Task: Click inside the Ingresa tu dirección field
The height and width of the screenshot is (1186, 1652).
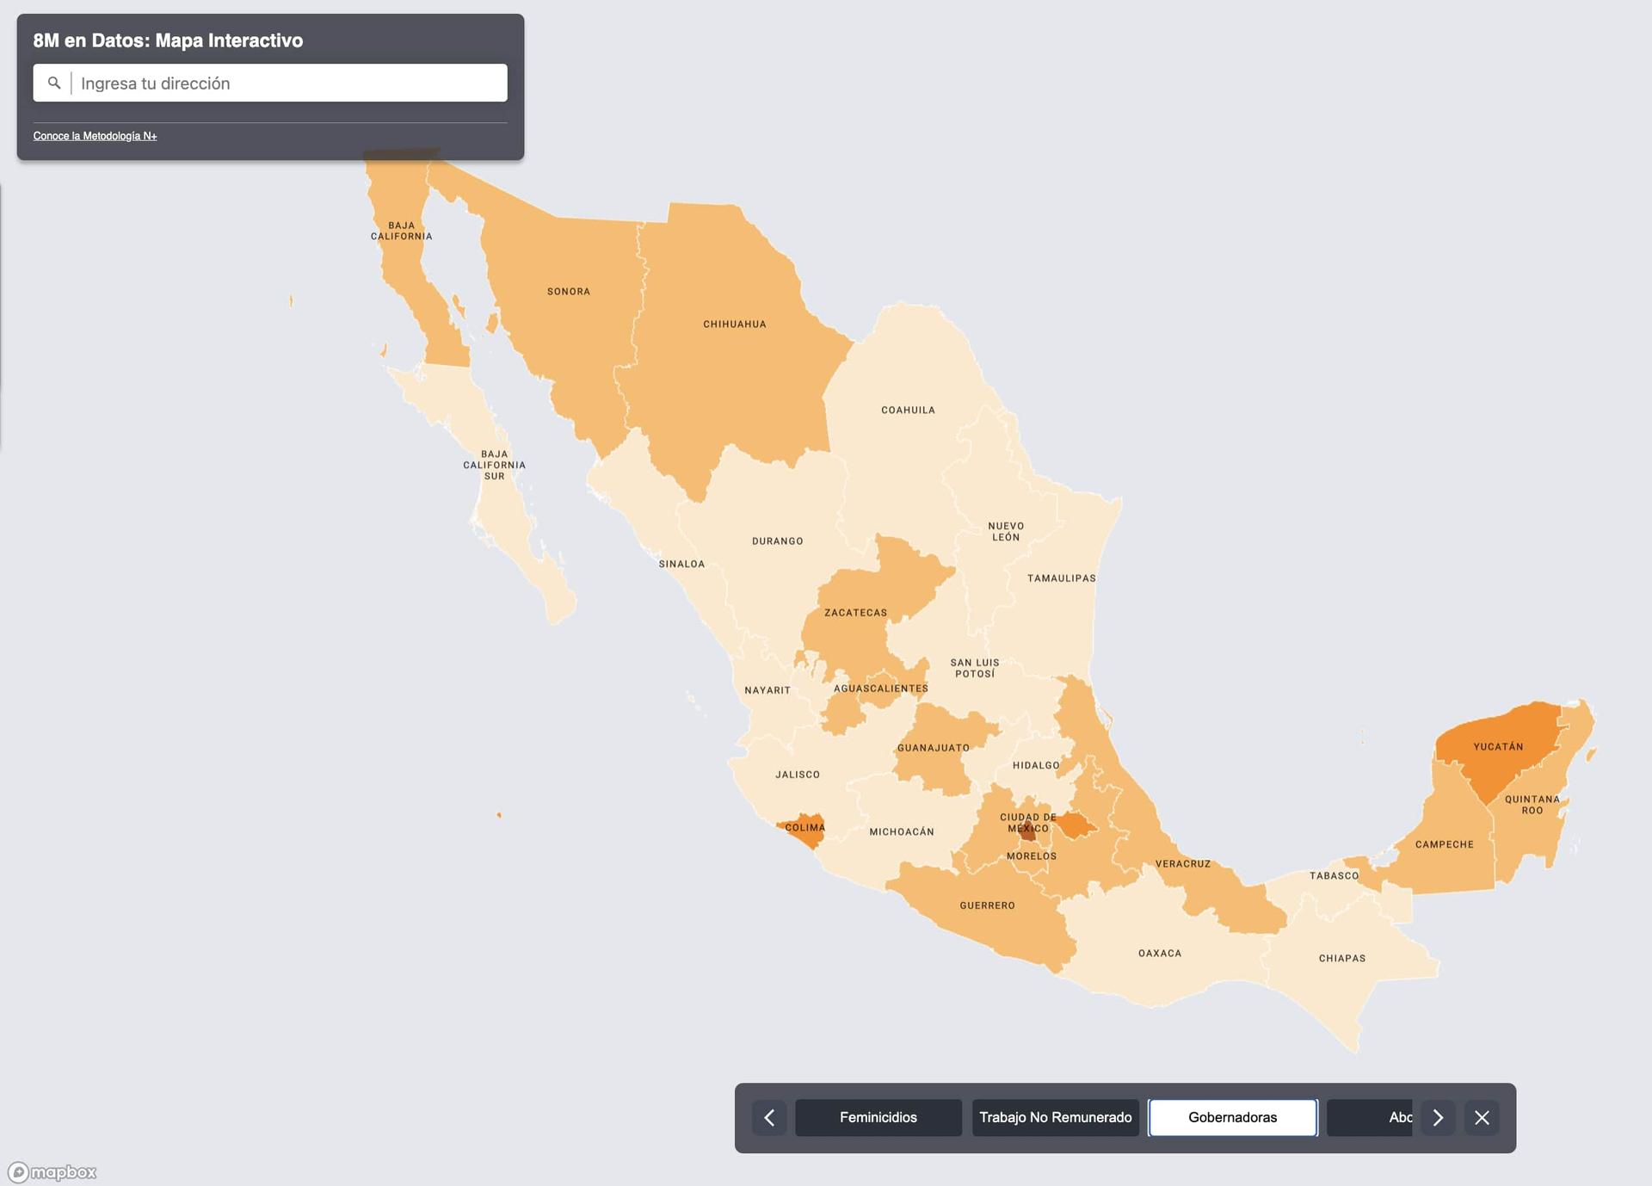Action: pyautogui.click(x=284, y=83)
